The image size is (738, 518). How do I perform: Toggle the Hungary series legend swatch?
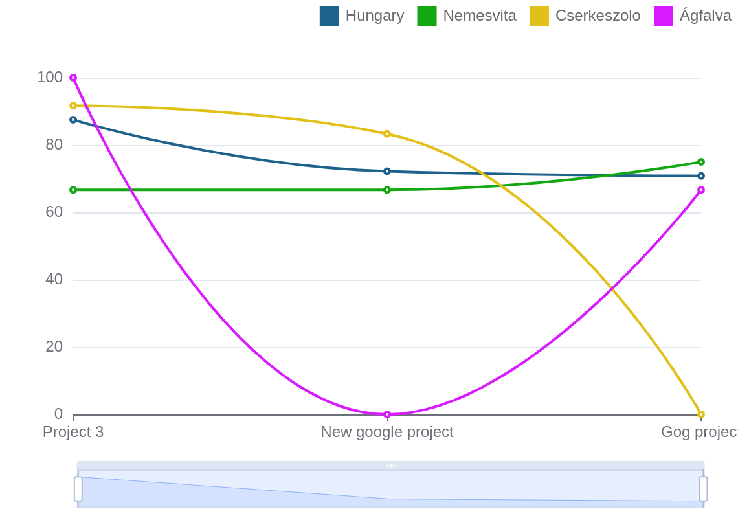tap(329, 16)
